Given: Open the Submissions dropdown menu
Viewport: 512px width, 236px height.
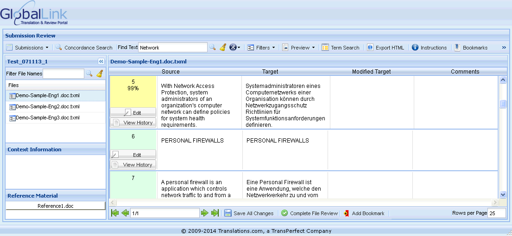Looking at the screenshot, I should click(x=27, y=48).
